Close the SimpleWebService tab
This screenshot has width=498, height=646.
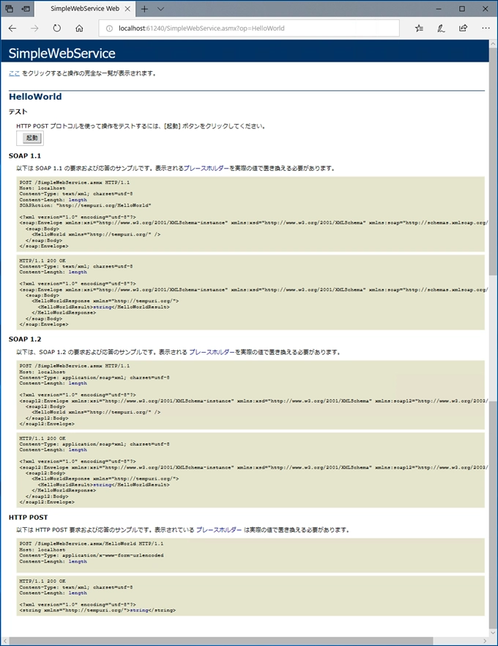[x=127, y=9]
